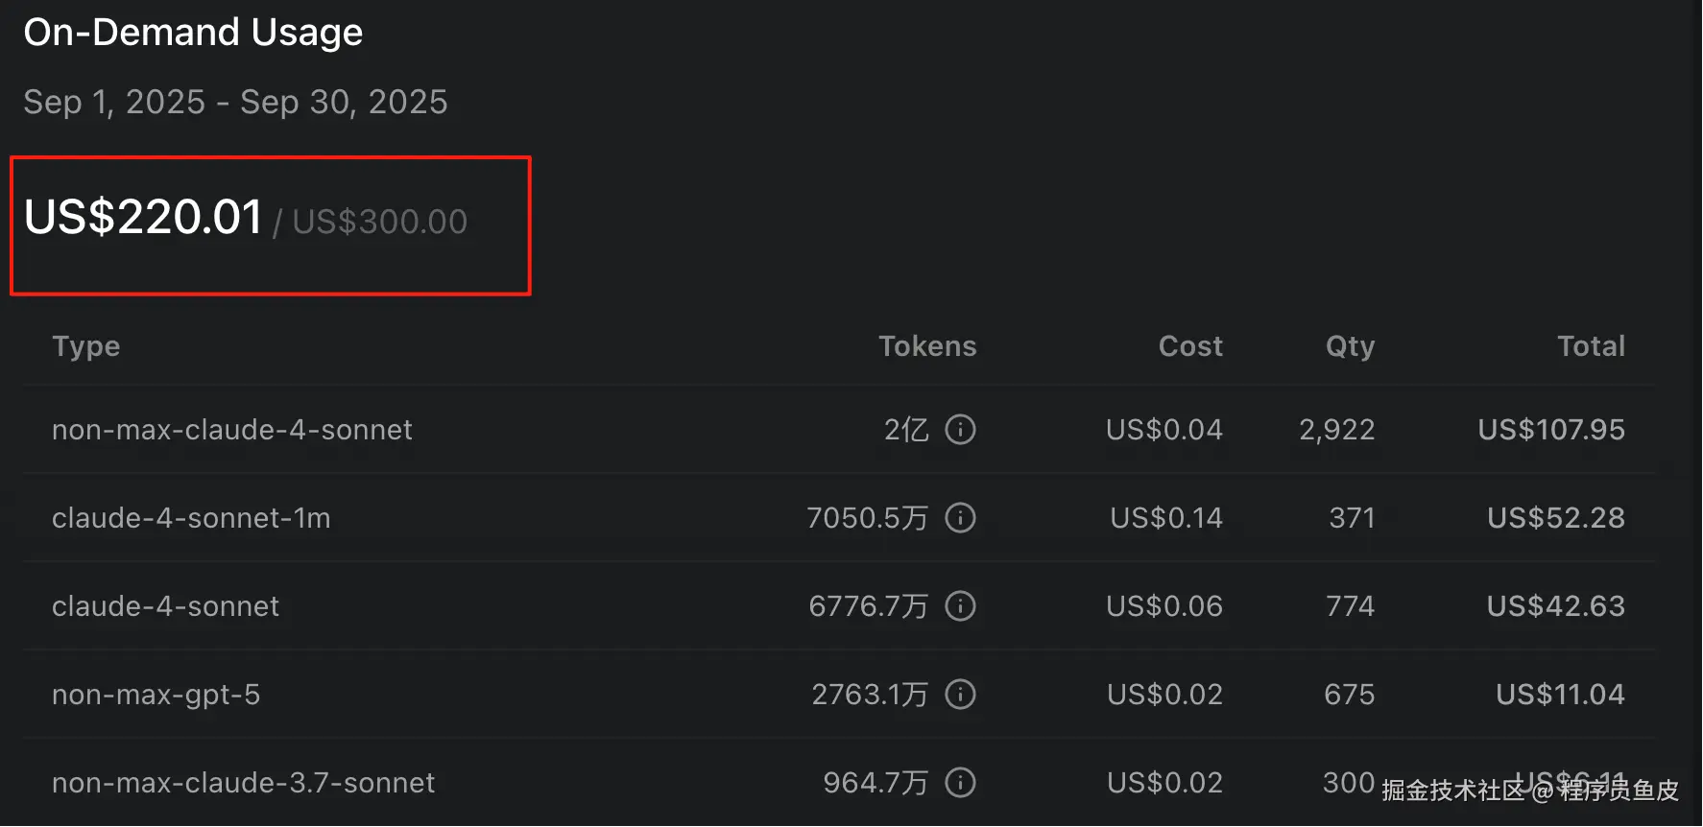Click the Type column header

[x=86, y=346]
